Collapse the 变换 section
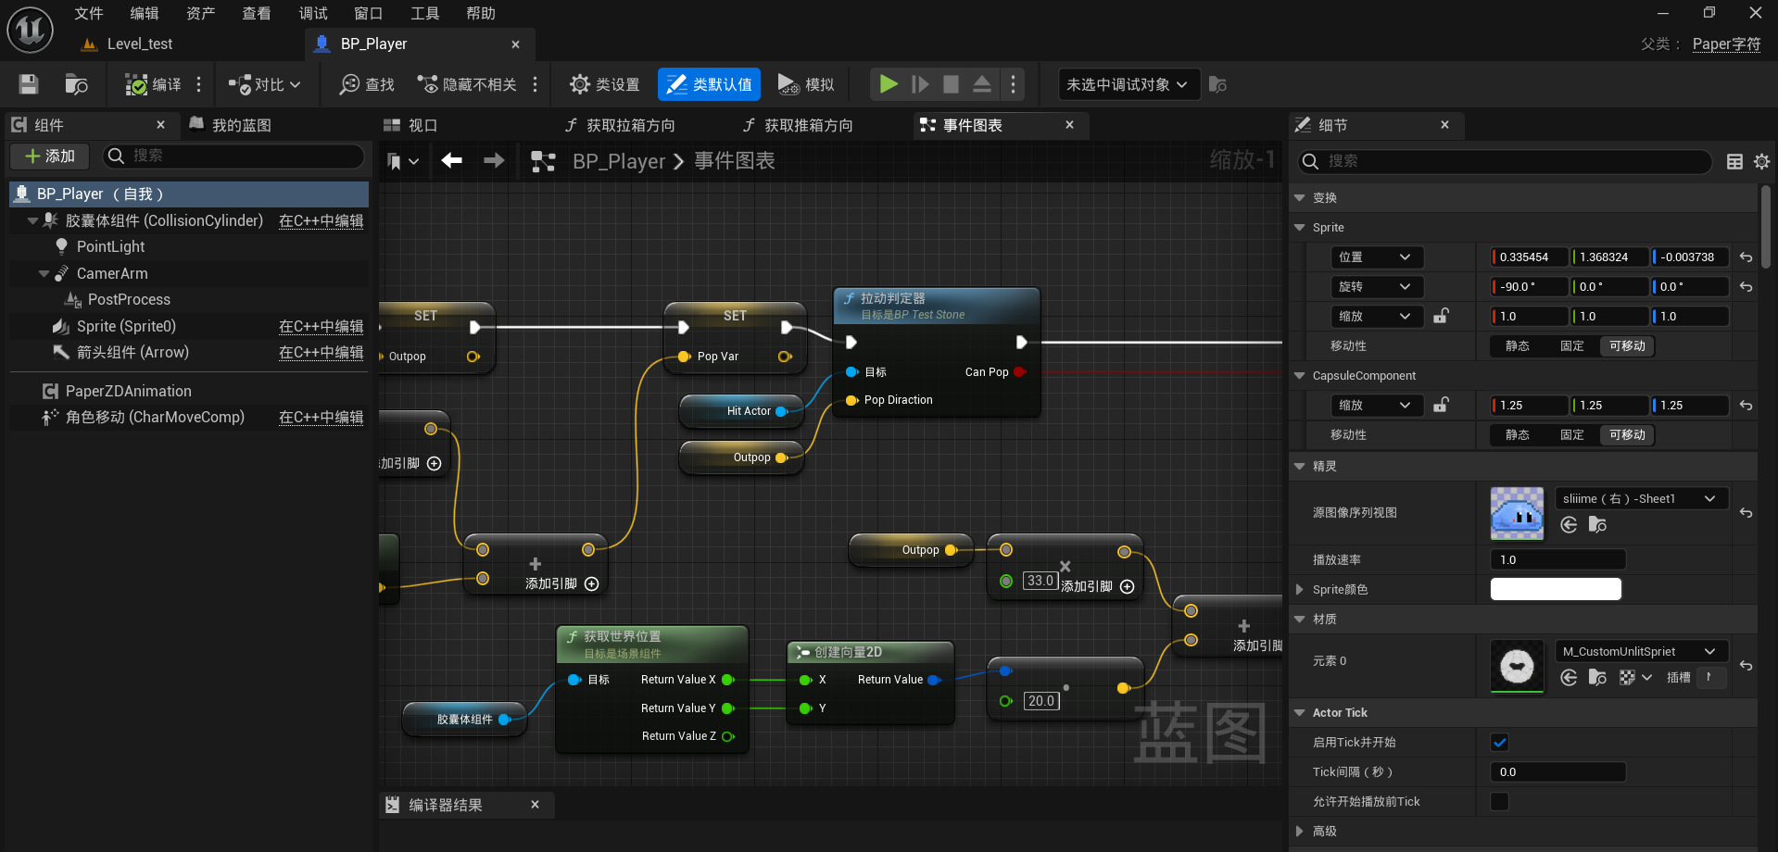Viewport: 1778px width, 852px height. pos(1300,197)
